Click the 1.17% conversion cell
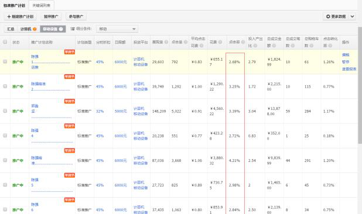 [329, 111]
